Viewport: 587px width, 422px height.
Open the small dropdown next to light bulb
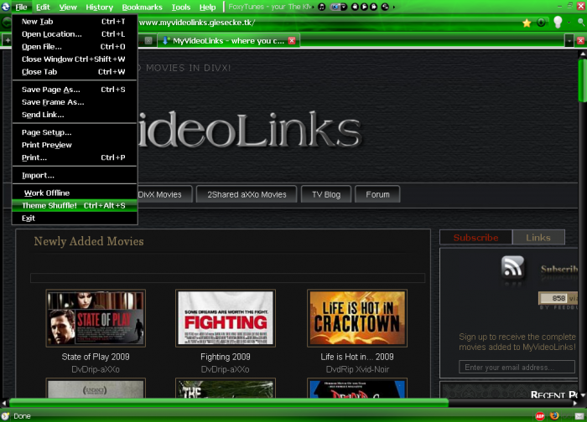[569, 23]
